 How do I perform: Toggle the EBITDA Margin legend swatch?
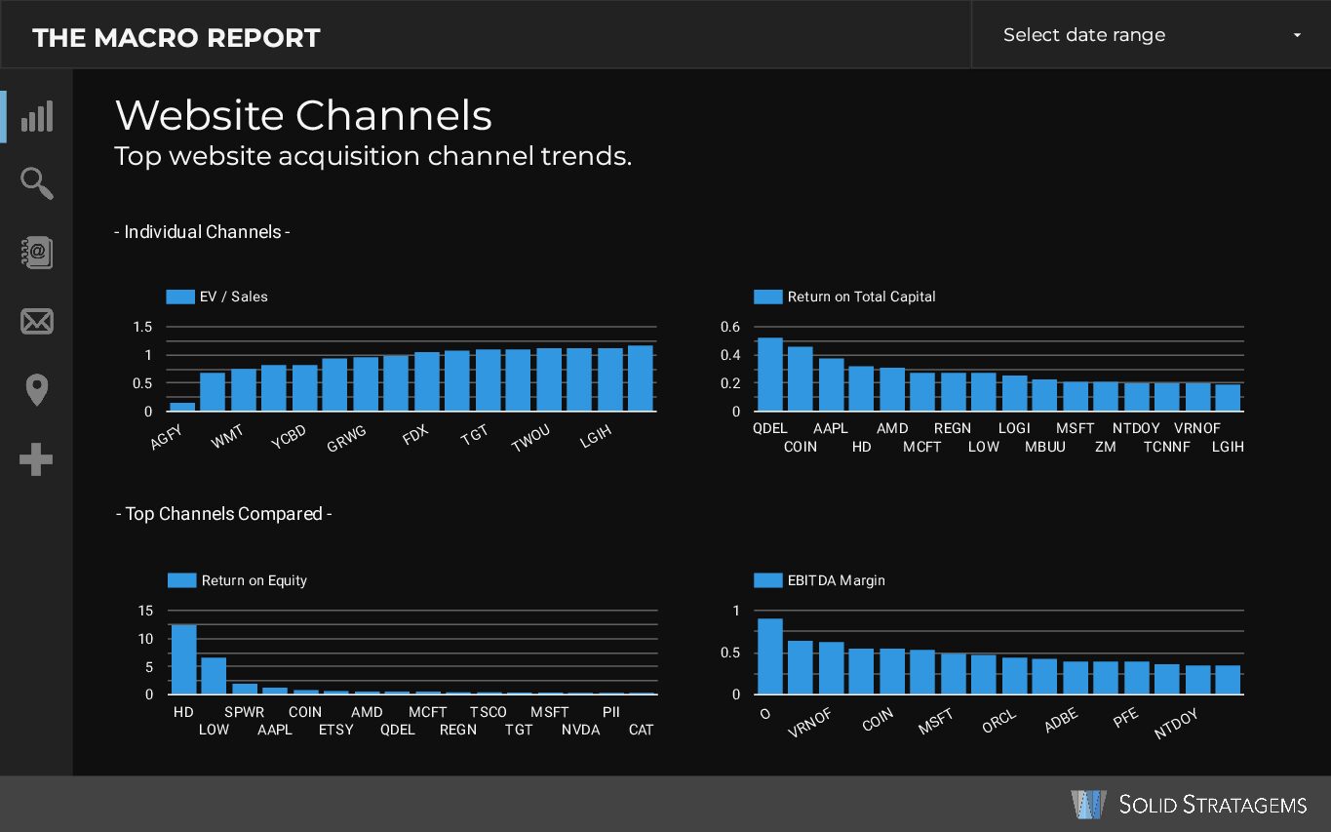pos(768,580)
